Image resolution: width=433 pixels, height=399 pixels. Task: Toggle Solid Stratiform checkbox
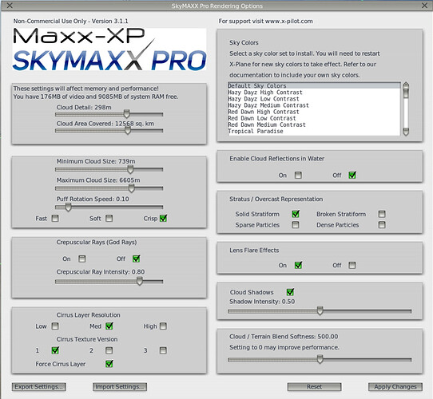(296, 214)
